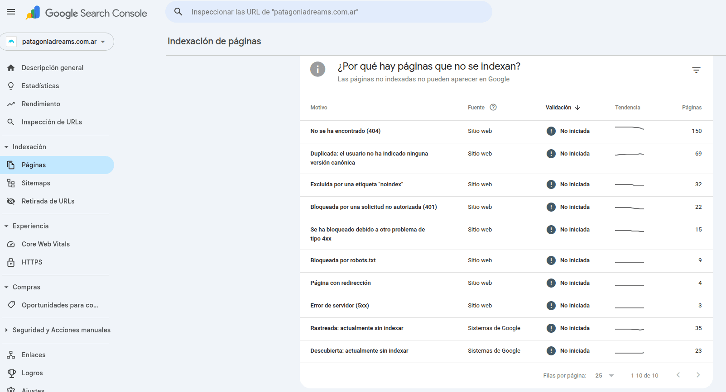This screenshot has height=392, width=726.
Task: Go to previous results page arrow
Action: tap(678, 375)
